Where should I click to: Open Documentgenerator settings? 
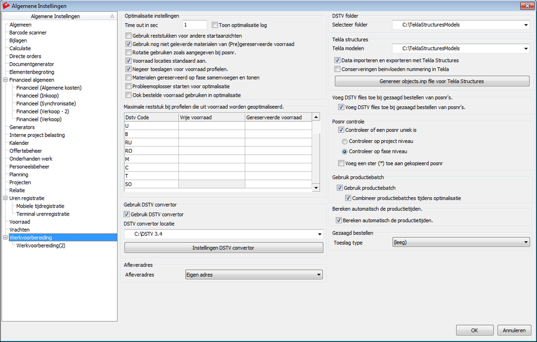point(32,64)
